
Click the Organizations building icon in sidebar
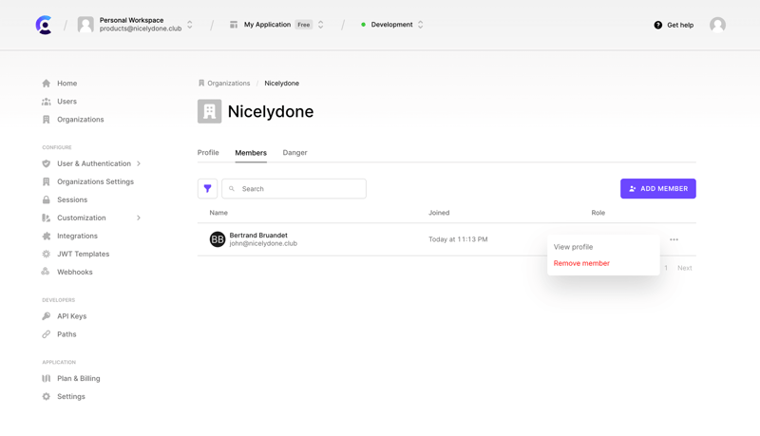pyautogui.click(x=46, y=119)
